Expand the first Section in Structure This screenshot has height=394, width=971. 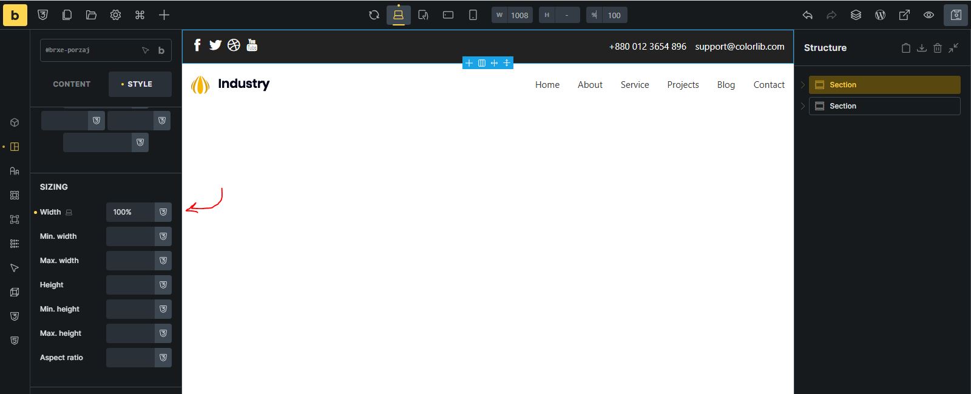[803, 85]
